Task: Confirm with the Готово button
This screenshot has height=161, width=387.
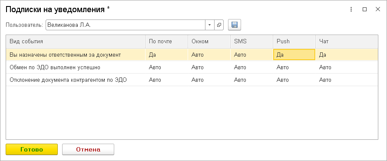Action: click(x=32, y=149)
